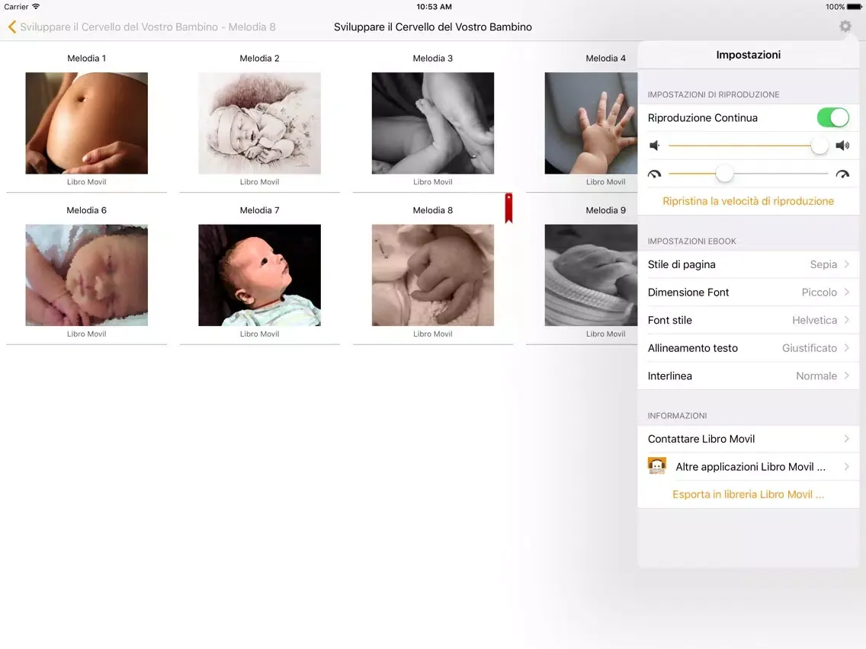Click the Sepia value text

tap(823, 264)
